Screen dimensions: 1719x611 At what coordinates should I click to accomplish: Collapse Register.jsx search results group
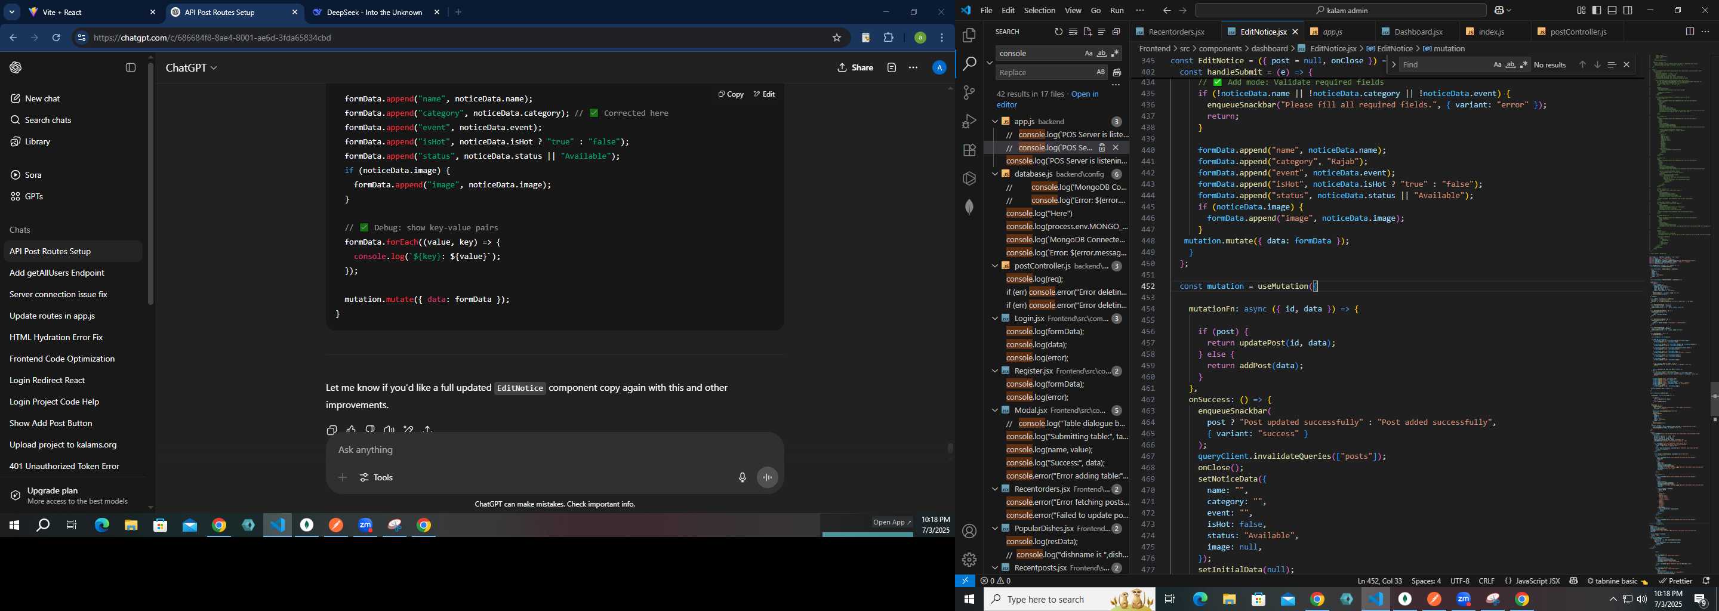pos(995,371)
